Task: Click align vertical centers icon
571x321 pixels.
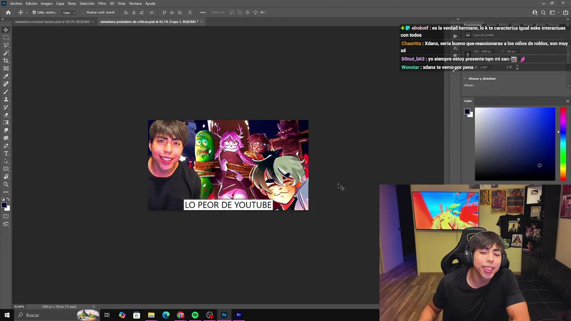Action: (x=172, y=12)
